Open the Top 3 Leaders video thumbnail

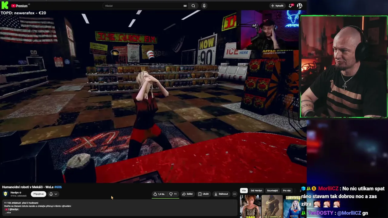point(272,206)
